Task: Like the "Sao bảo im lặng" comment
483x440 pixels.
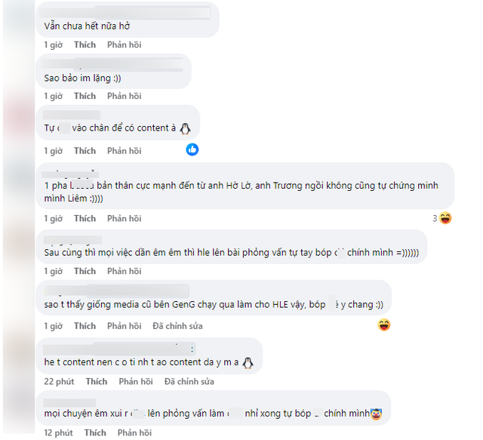Action: (85, 97)
